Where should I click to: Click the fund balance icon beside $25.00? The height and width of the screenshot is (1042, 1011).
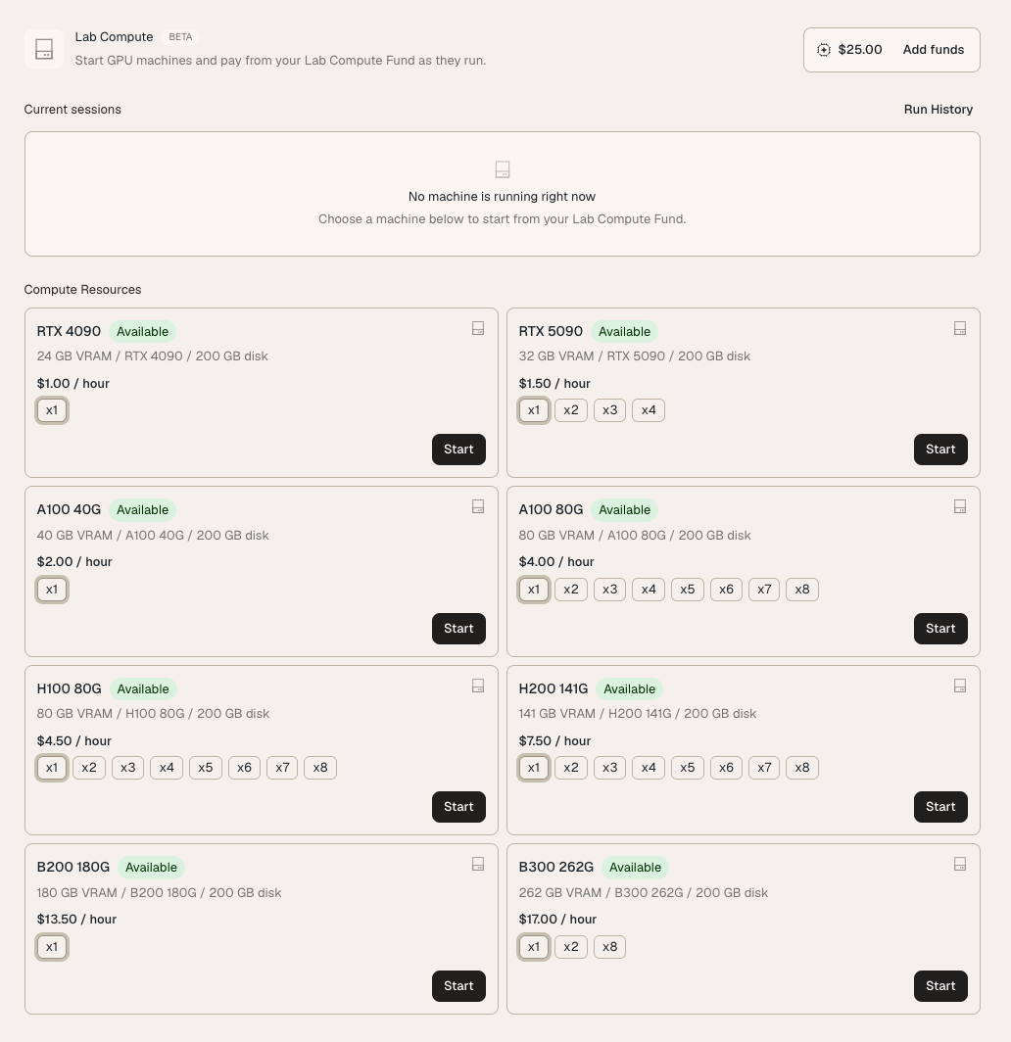824,50
